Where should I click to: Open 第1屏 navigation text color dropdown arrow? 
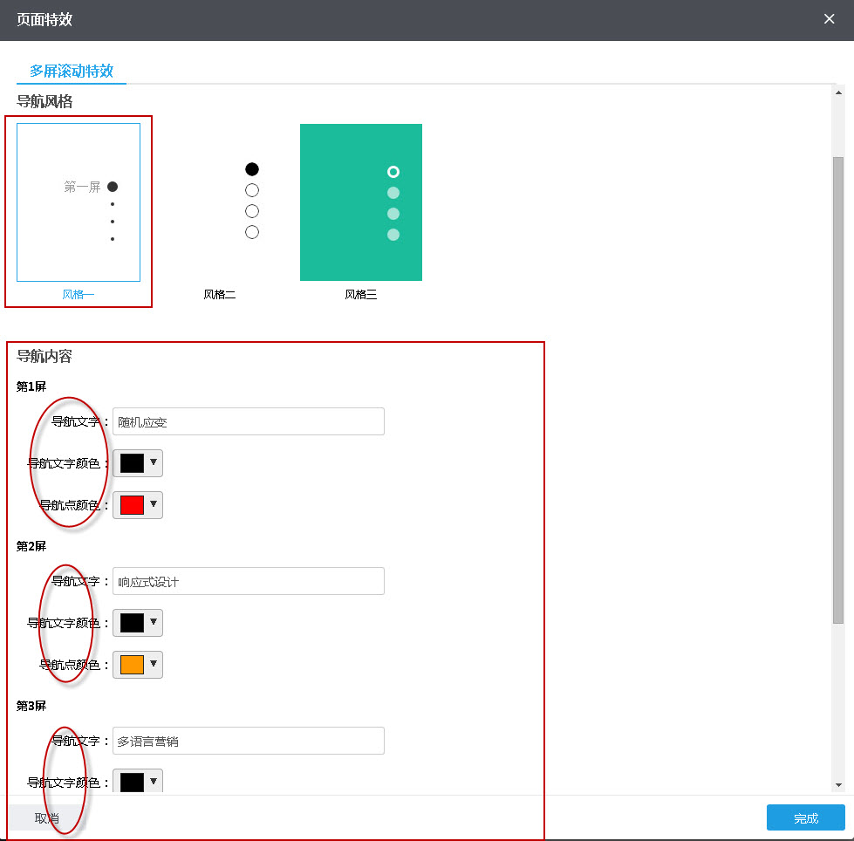pyautogui.click(x=154, y=462)
